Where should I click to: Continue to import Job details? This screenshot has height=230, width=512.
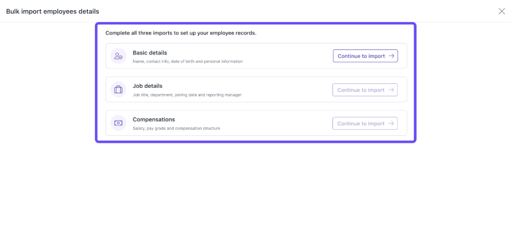pyautogui.click(x=365, y=90)
